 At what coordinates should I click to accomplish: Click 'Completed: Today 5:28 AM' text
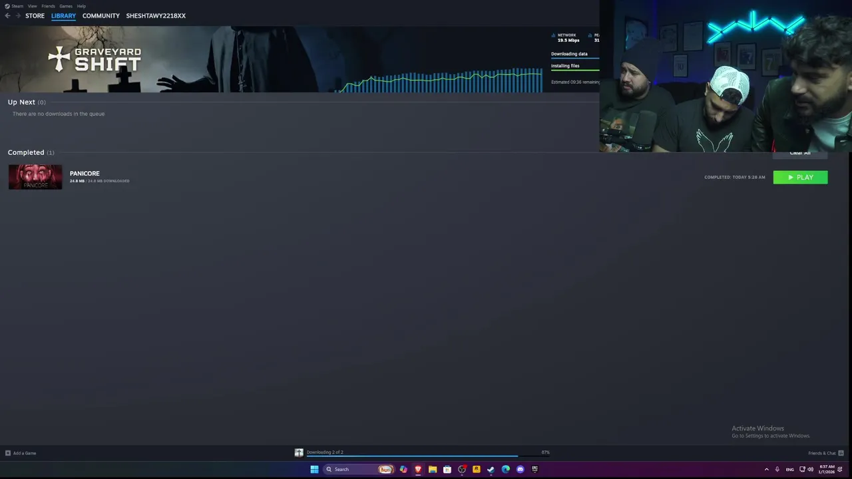click(x=735, y=177)
